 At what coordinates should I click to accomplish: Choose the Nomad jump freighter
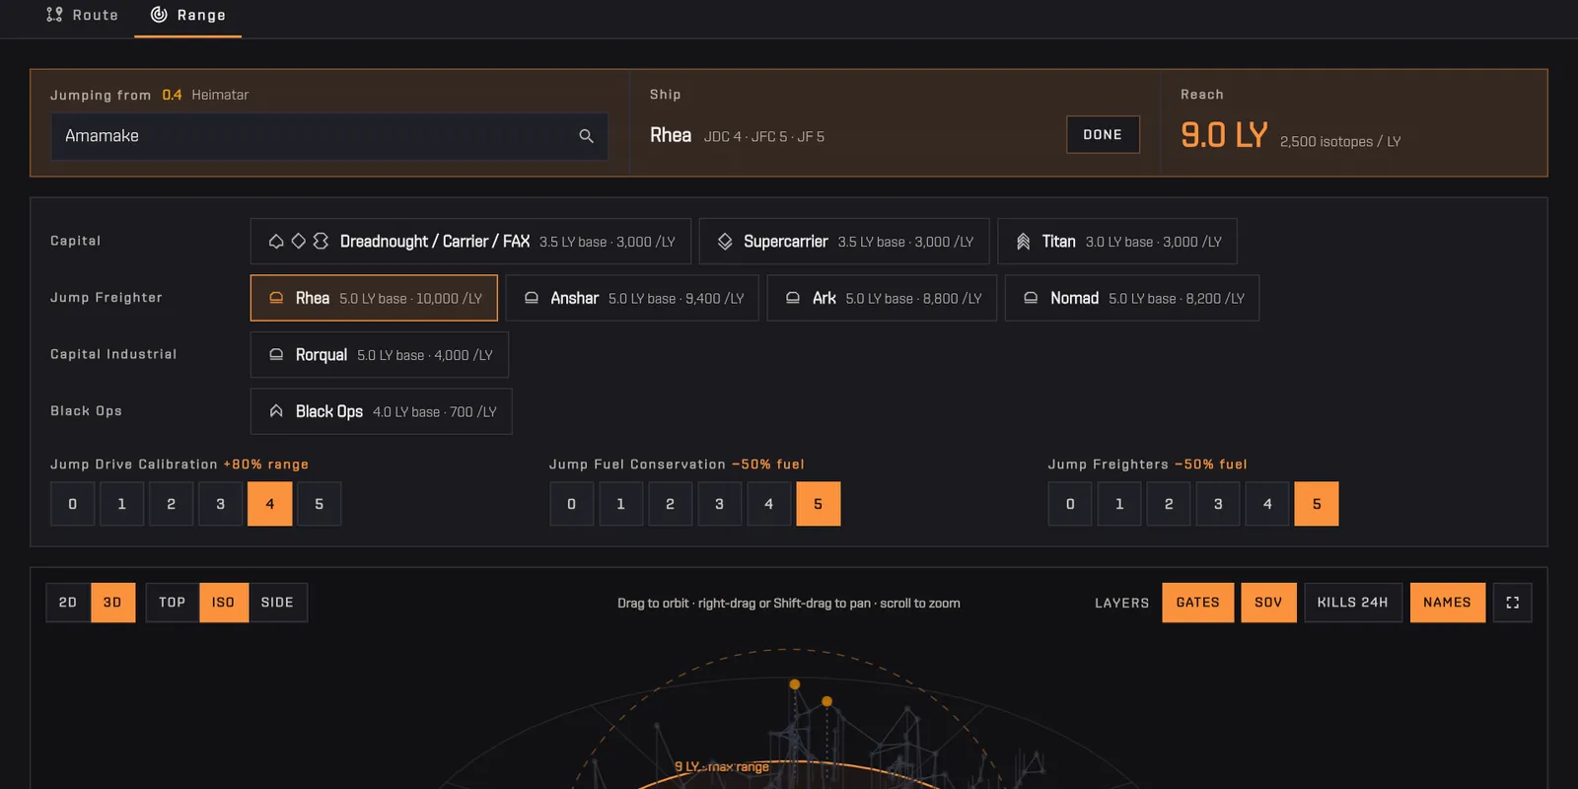[x=1132, y=298]
